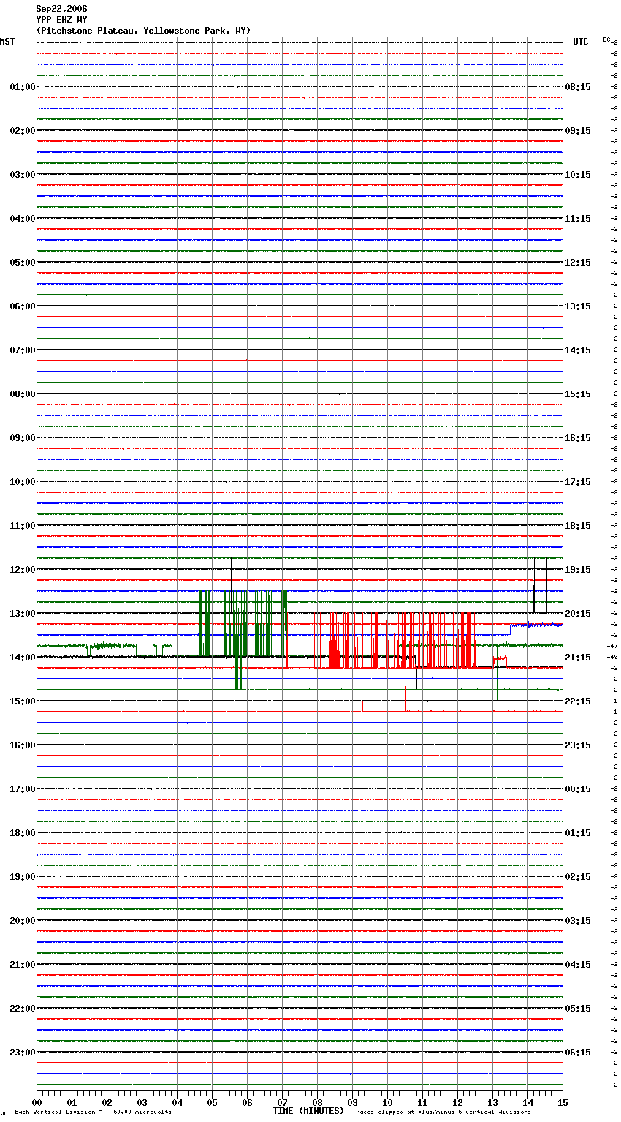Image resolution: width=621 pixels, height=1122 pixels.
Task: Click the MST time label "23:00"
Action: [x=23, y=1053]
